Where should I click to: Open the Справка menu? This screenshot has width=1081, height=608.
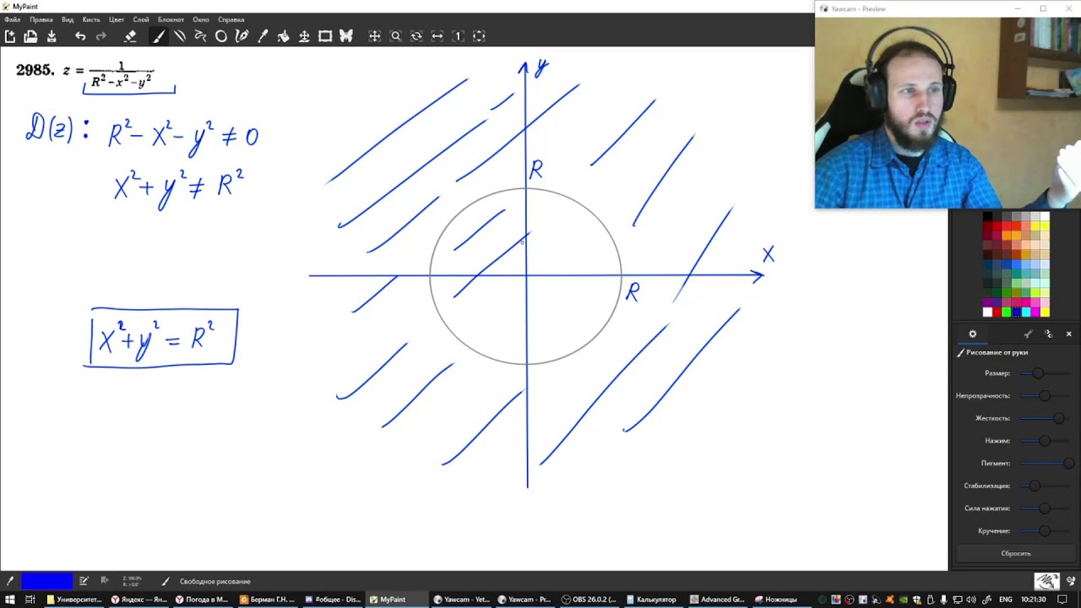pyautogui.click(x=231, y=19)
